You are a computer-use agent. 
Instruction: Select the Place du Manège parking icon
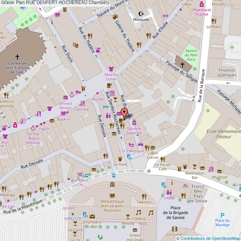222,215
